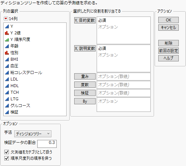Screen dimensions: 186x166
Task: Click continuous icon beside 総コレステロール
Action: (x=7, y=73)
